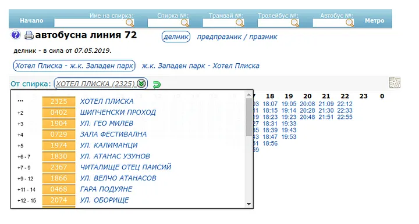The height and width of the screenshot is (224, 419).
Task: Click the printer icon beside the title
Action: 29,35
